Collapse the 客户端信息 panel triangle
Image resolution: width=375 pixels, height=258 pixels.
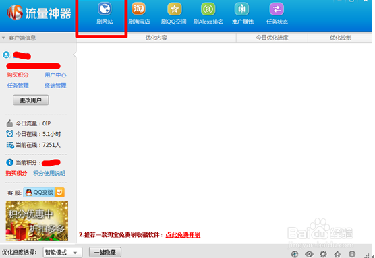tap(3, 38)
